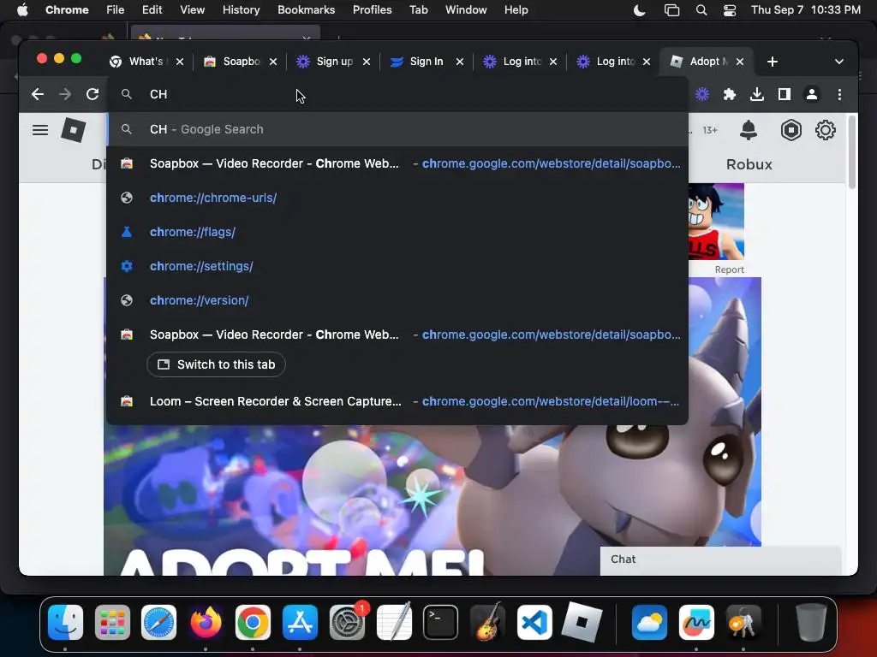Open the Robux hexagon icon
877x657 pixels.
click(x=790, y=130)
